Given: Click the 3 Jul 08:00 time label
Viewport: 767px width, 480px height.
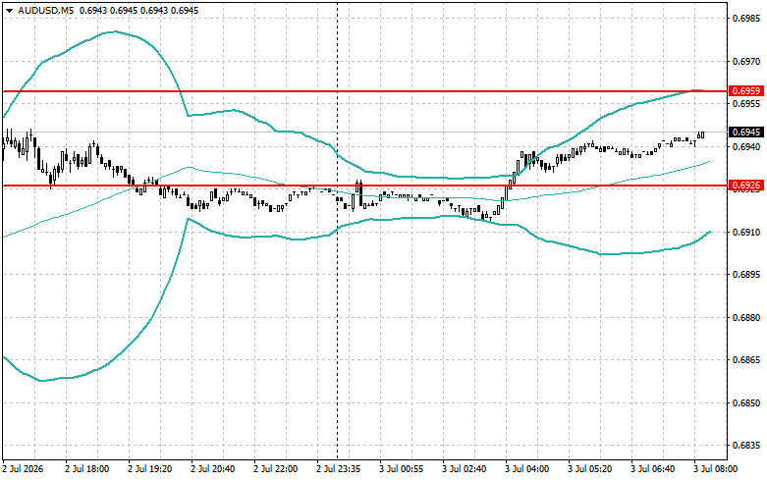Looking at the screenshot, I should (716, 469).
